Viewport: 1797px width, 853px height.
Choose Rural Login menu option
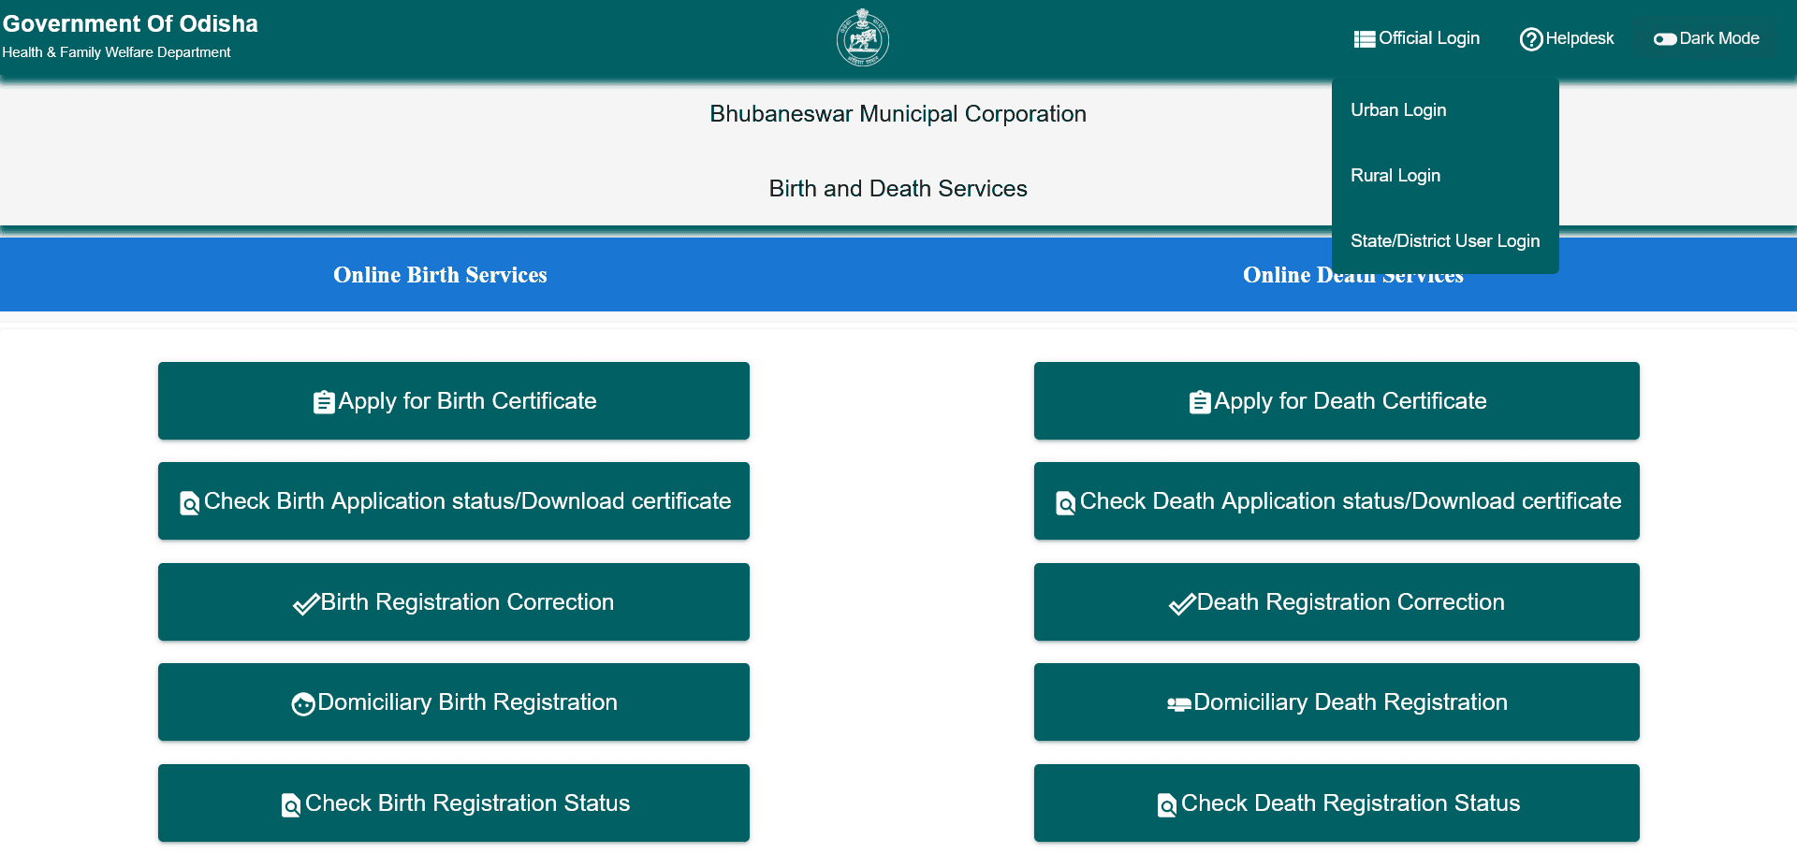[x=1395, y=176]
